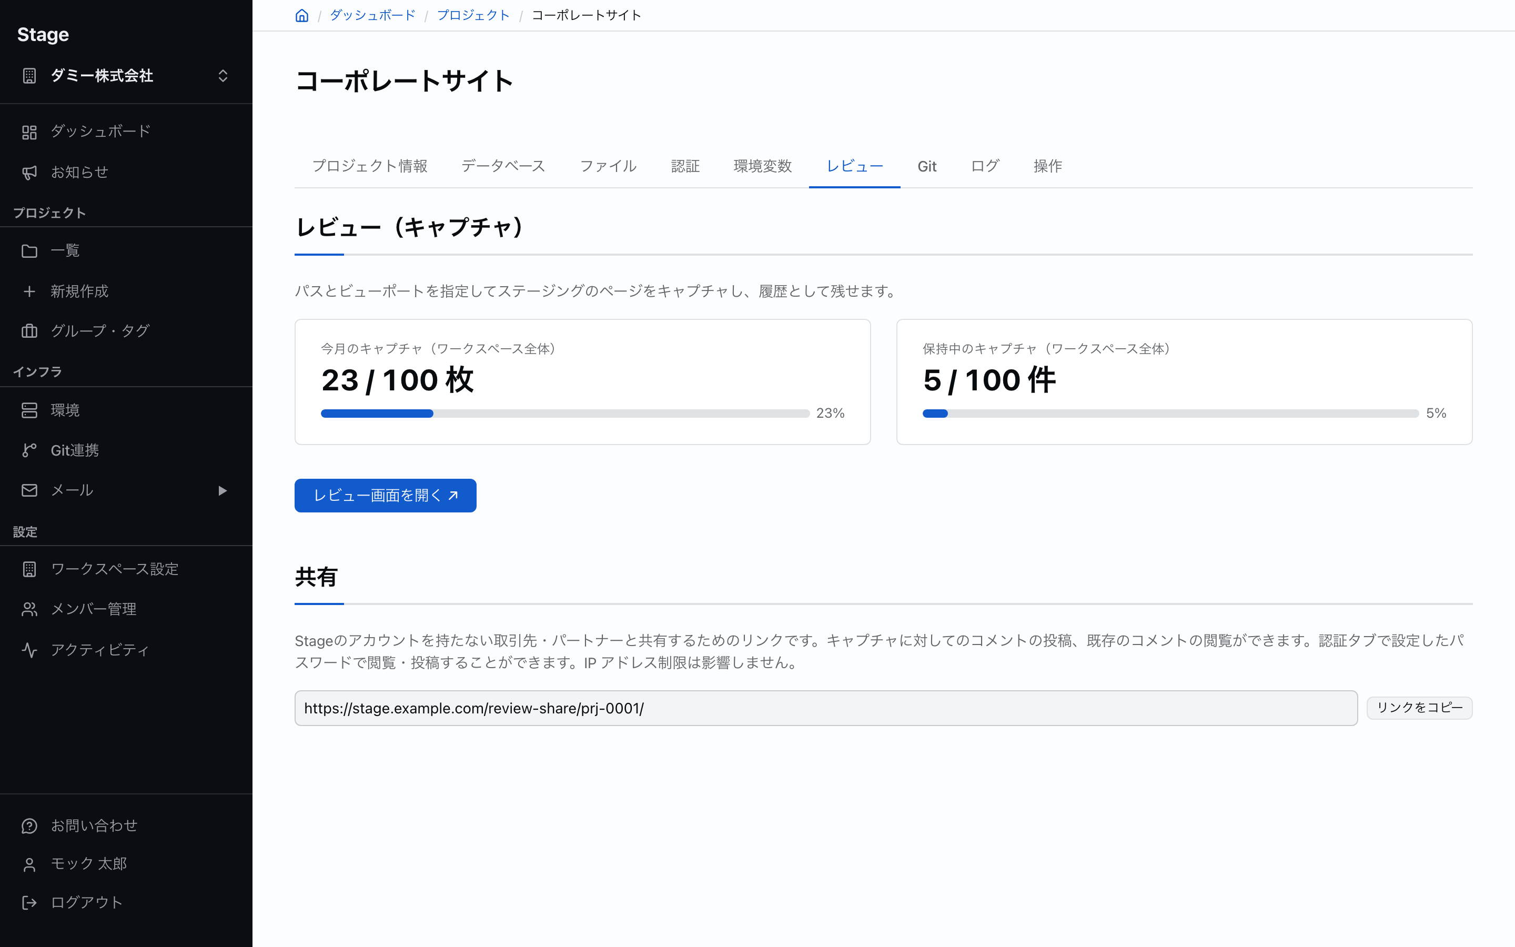Click the レビュー（キャプチャ） section heading

(409, 227)
